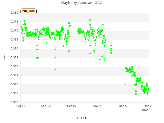This screenshot has width=164, height=123.
Task: Click the vertical GCC axis title
Action: click(x=4, y=57)
